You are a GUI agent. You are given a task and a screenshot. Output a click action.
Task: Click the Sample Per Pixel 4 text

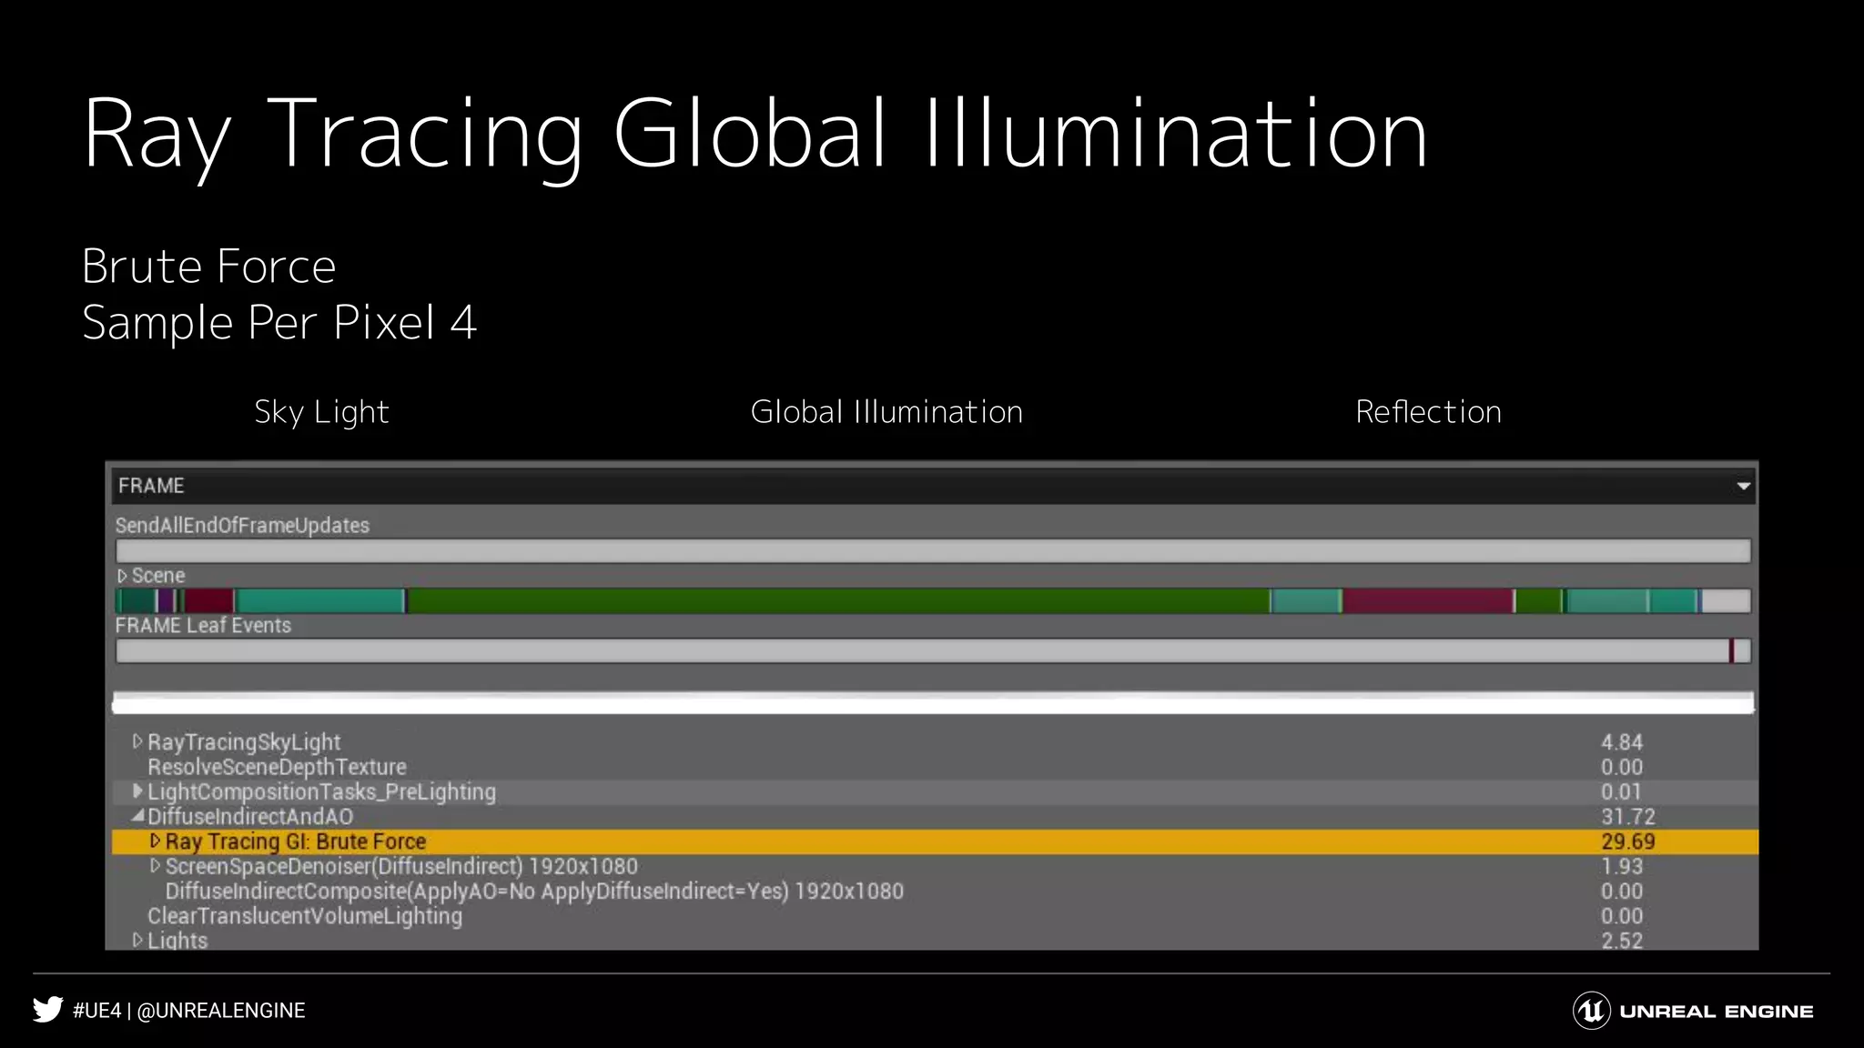click(279, 323)
